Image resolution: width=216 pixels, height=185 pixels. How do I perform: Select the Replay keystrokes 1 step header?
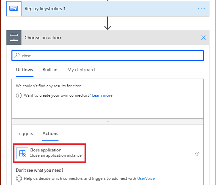coord(108,9)
